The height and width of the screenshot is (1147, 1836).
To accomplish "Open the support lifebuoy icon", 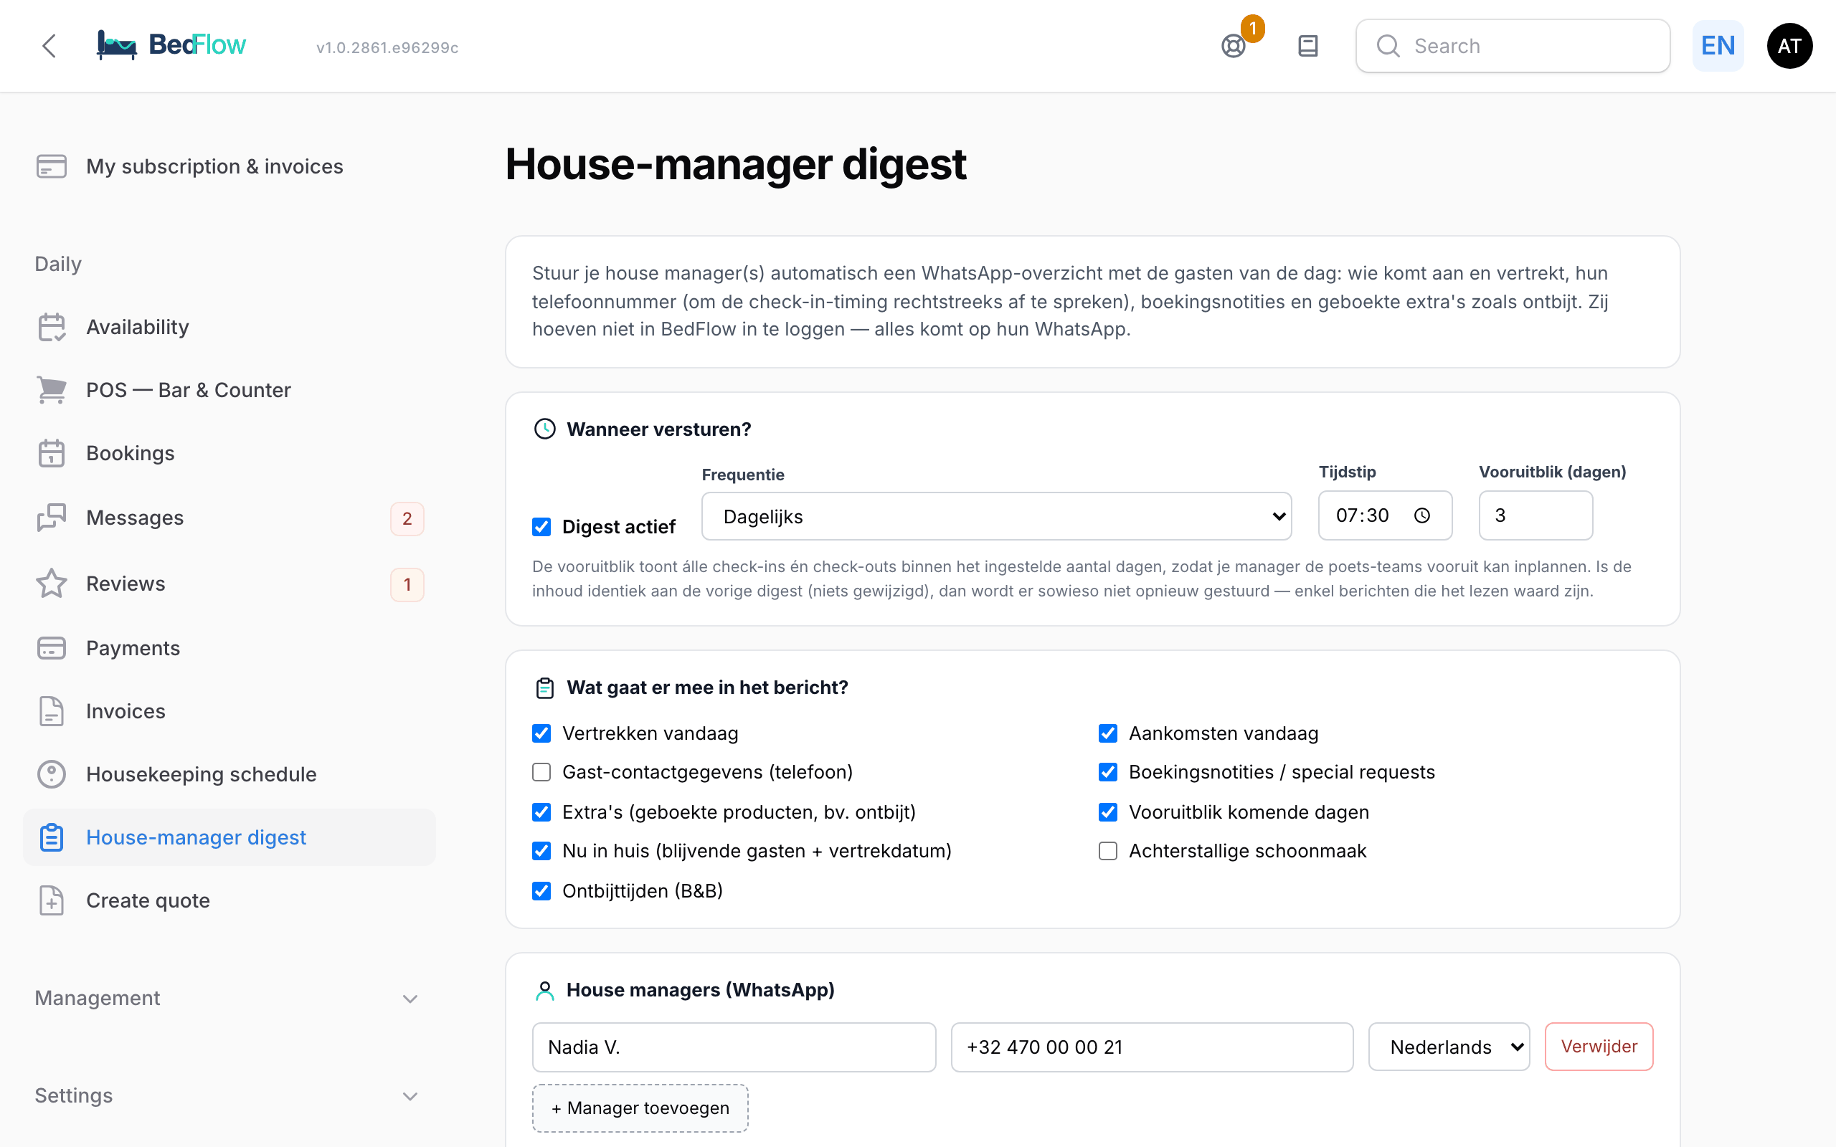I will point(1234,47).
